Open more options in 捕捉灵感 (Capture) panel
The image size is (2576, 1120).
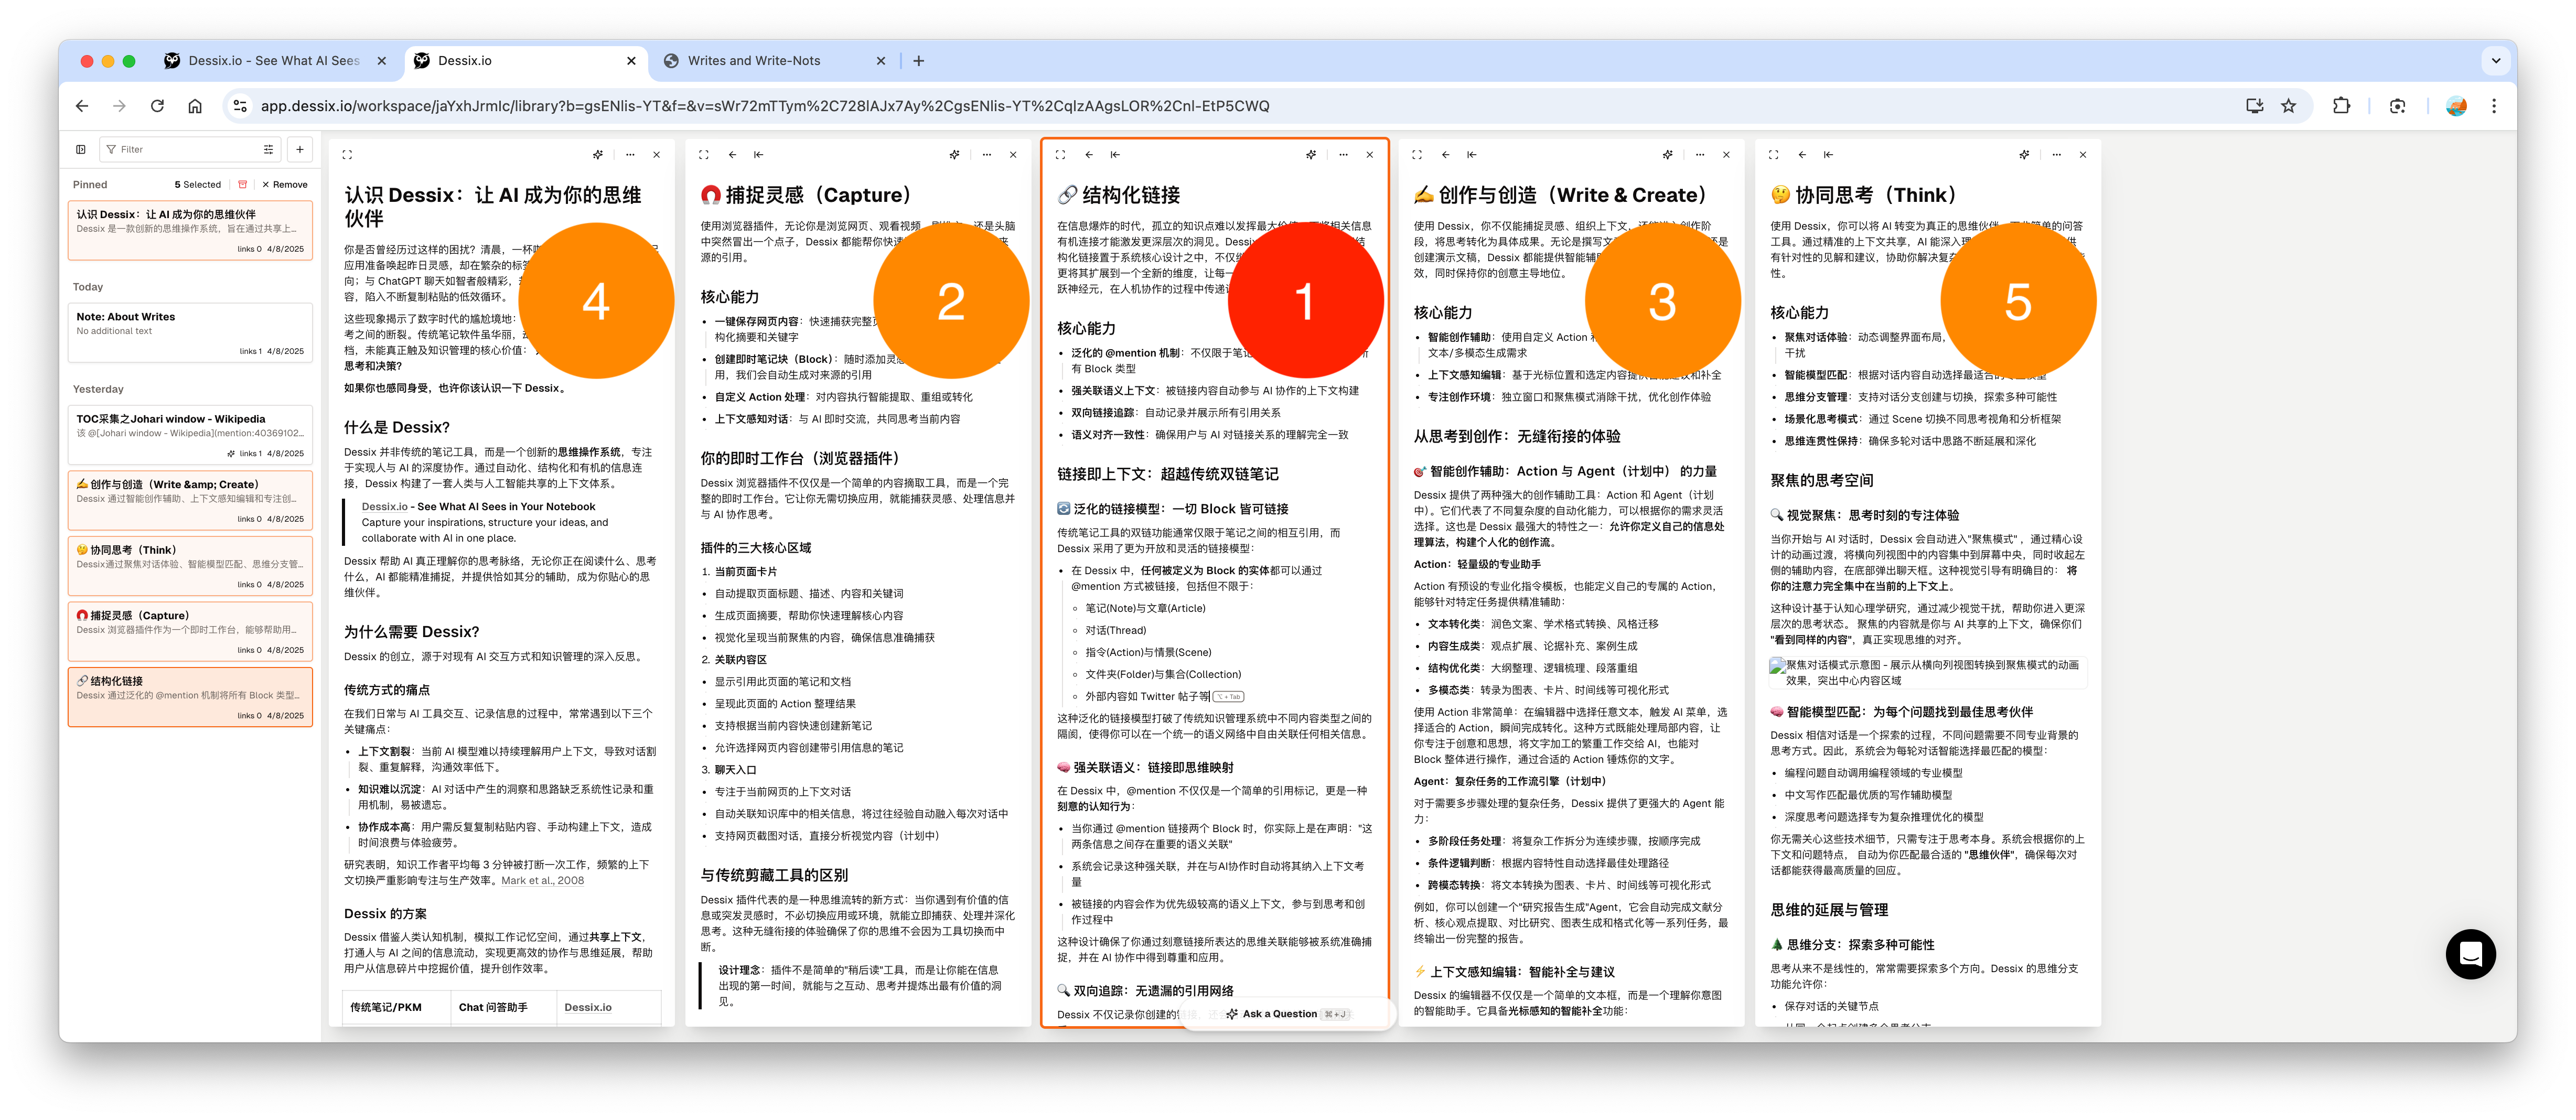(x=987, y=154)
